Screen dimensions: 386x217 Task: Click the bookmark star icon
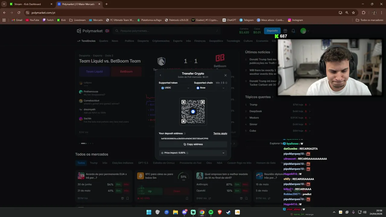click(353, 13)
